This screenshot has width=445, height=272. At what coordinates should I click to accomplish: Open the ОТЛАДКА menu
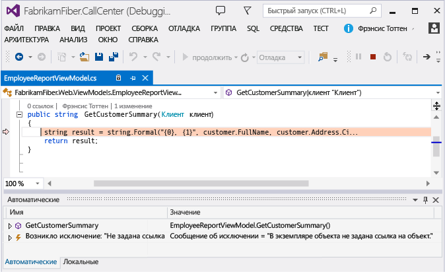pyautogui.click(x=184, y=28)
